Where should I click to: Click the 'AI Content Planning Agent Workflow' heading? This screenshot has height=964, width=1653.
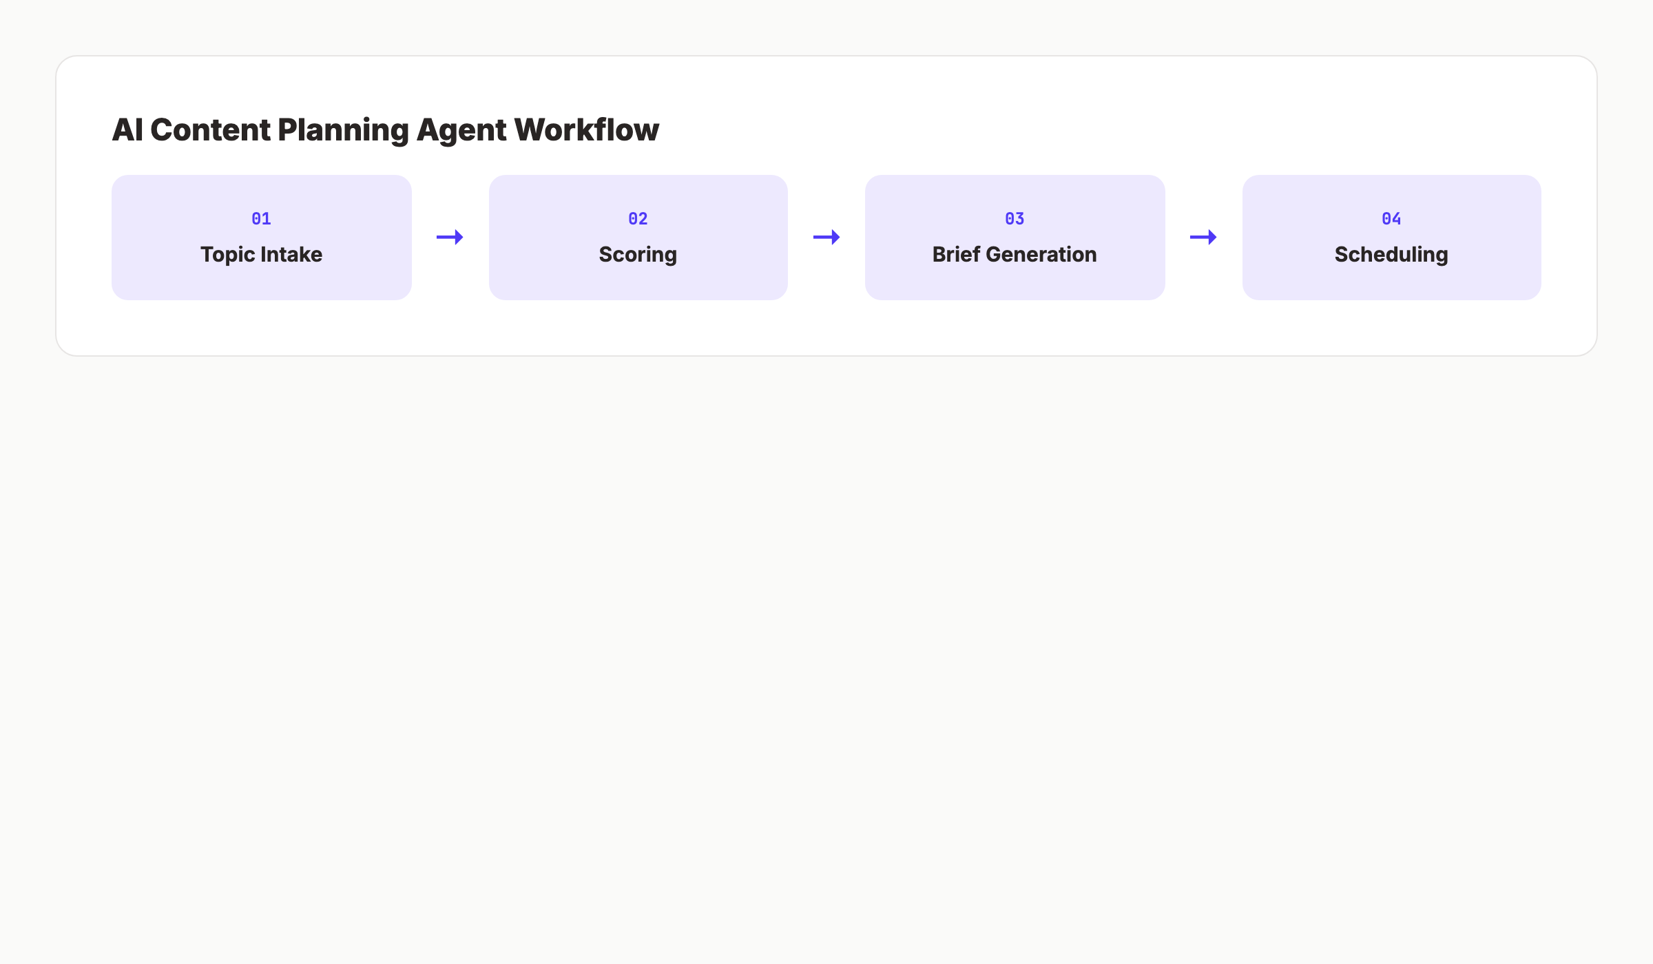coord(386,130)
